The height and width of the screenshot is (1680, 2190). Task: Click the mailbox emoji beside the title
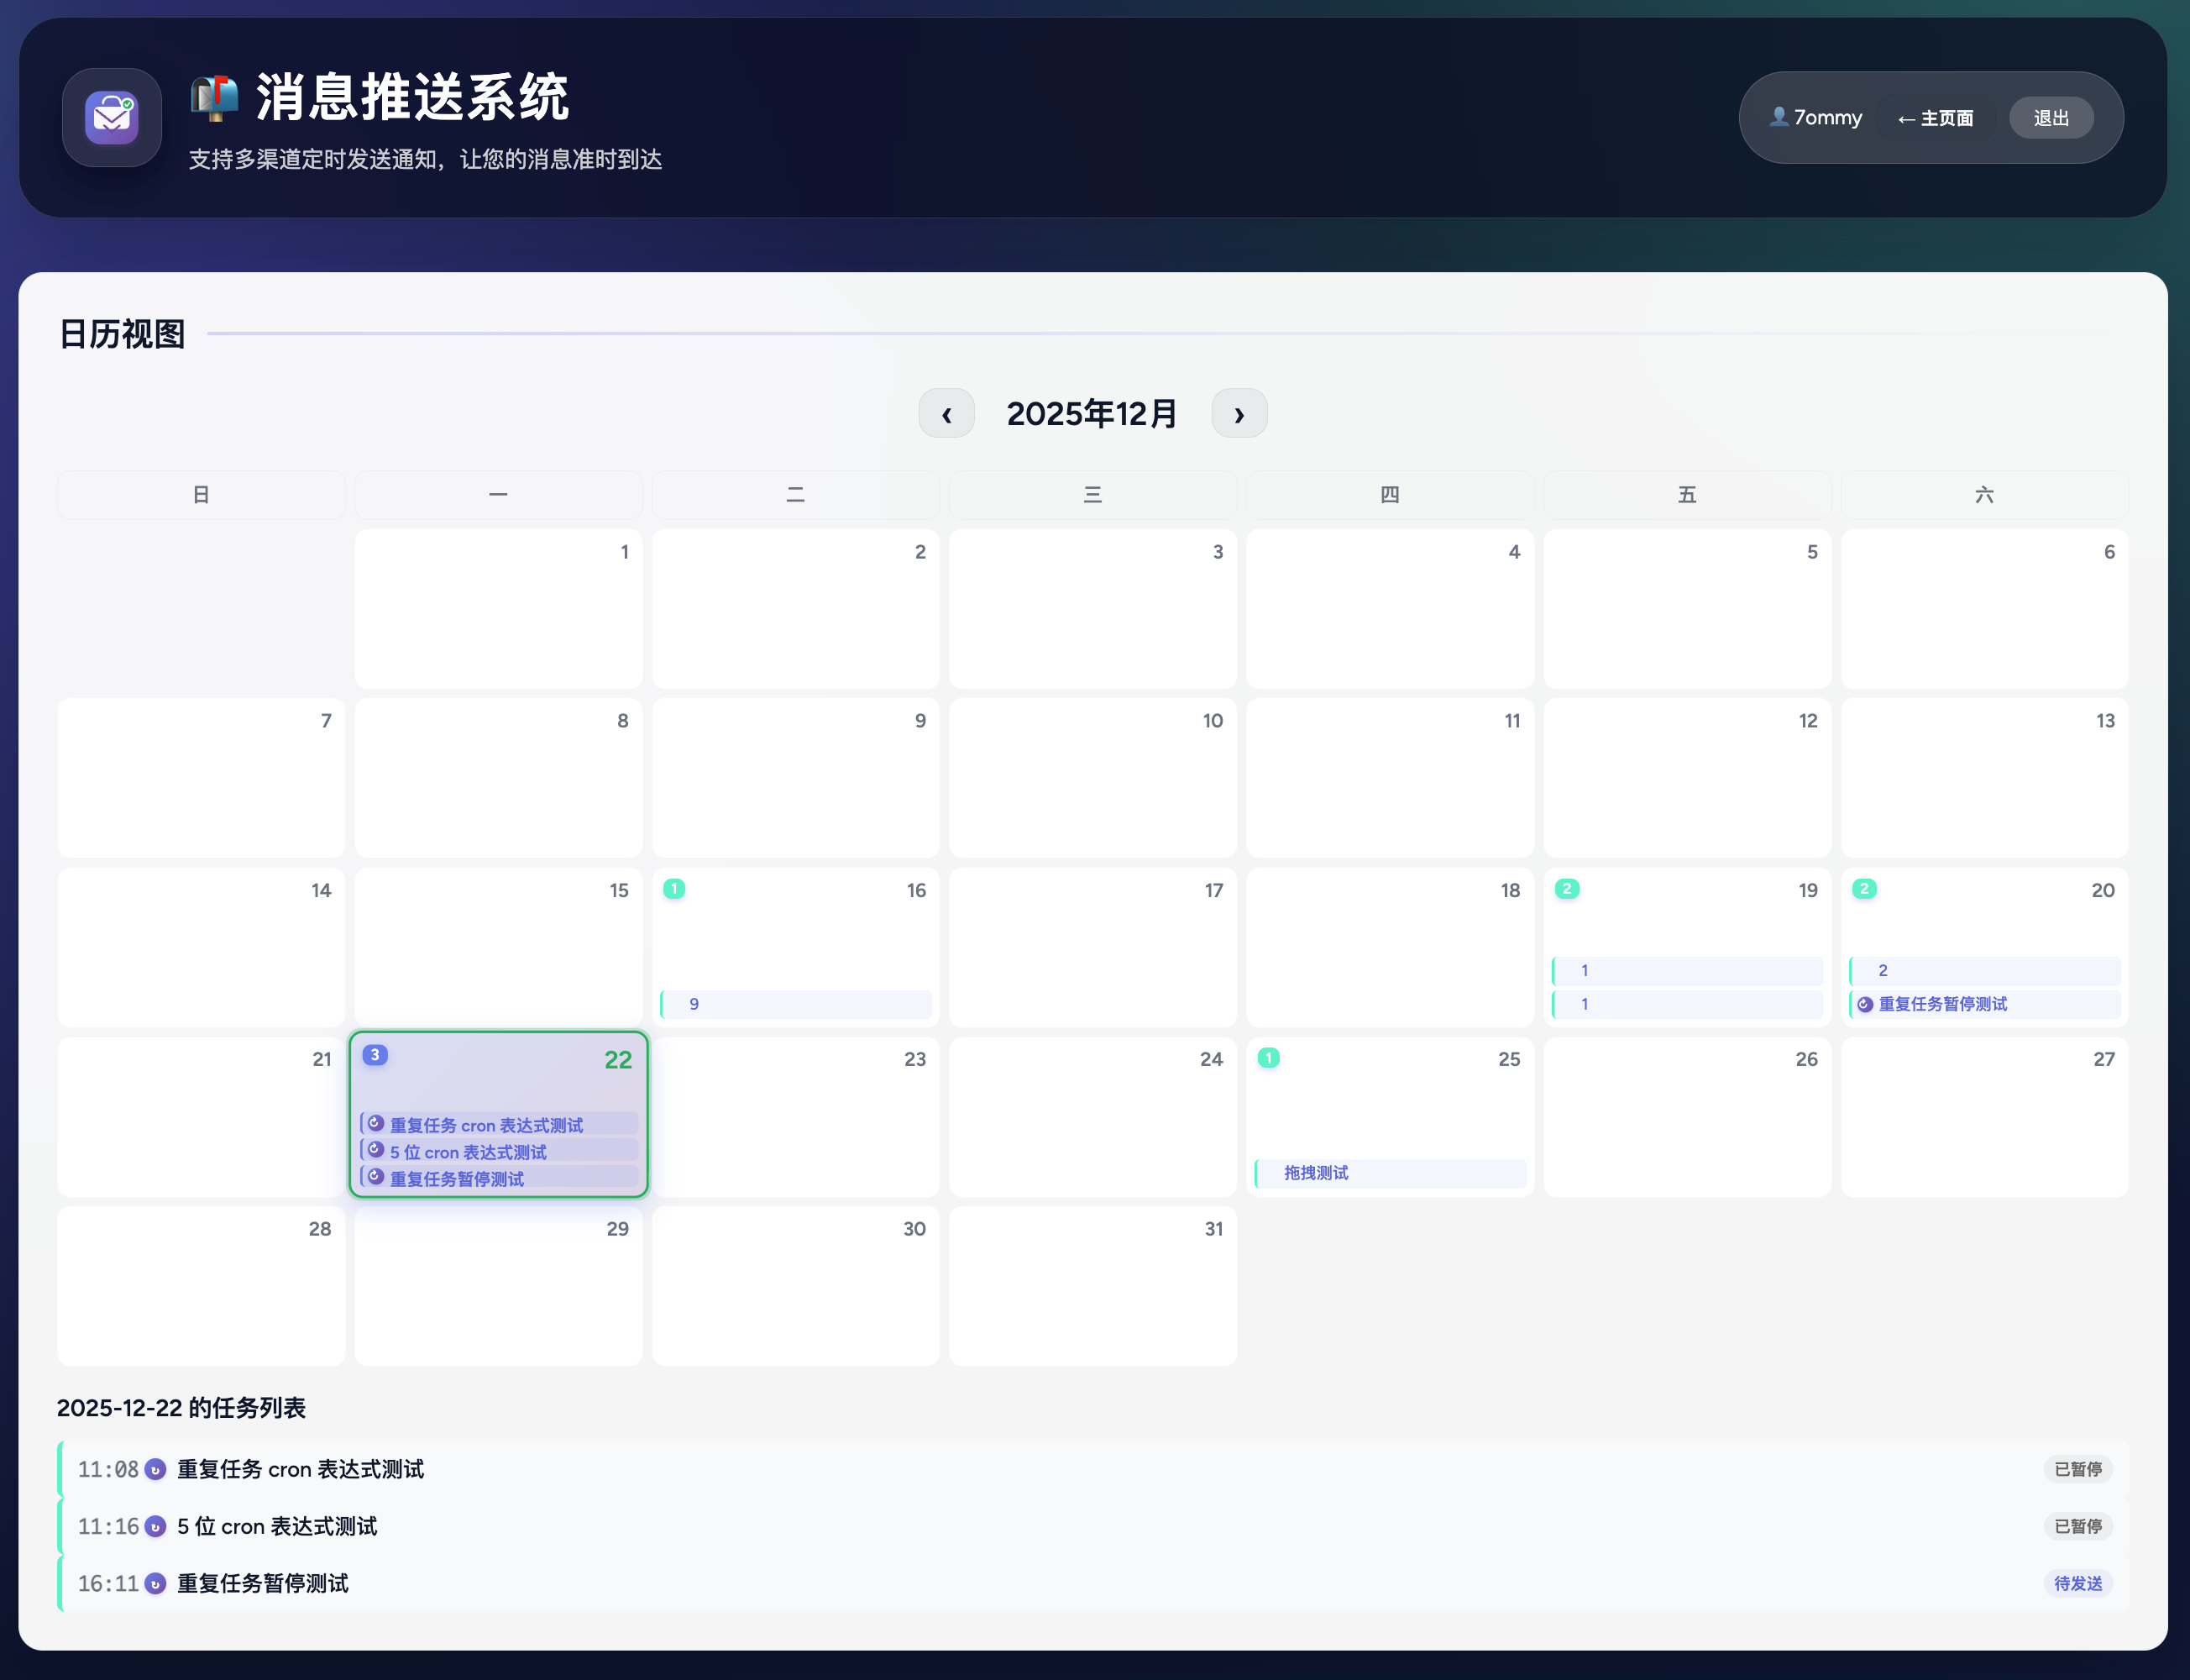coord(215,98)
